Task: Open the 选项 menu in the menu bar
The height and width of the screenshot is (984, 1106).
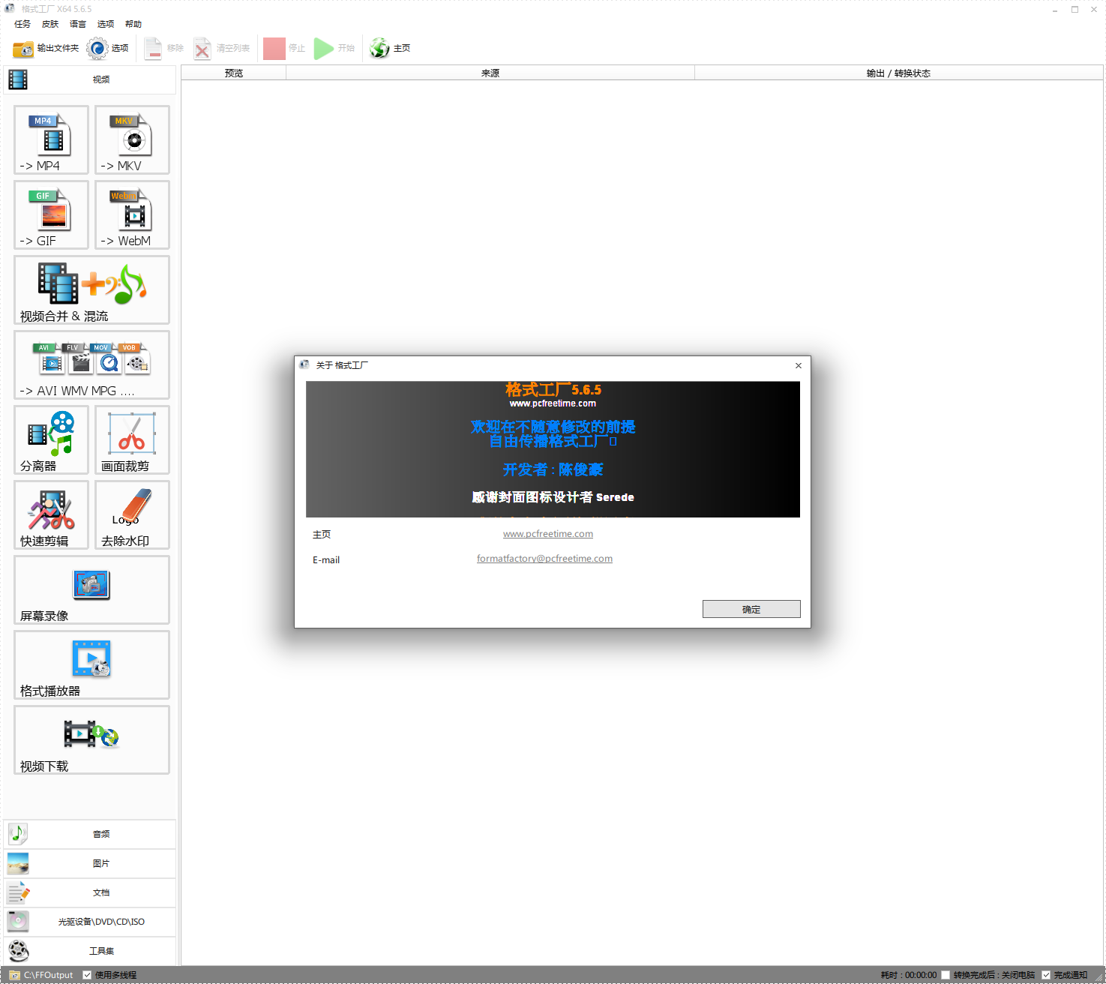Action: [x=106, y=24]
